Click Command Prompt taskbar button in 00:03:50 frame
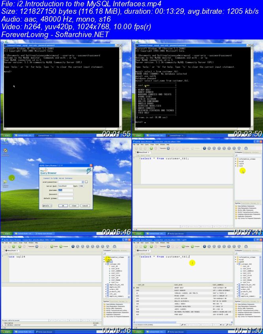The height and width of the screenshot is (334, 263). [176, 135]
